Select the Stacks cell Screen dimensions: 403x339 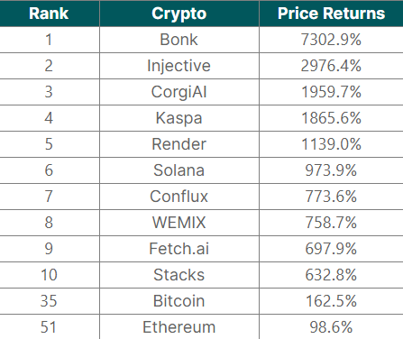(179, 275)
